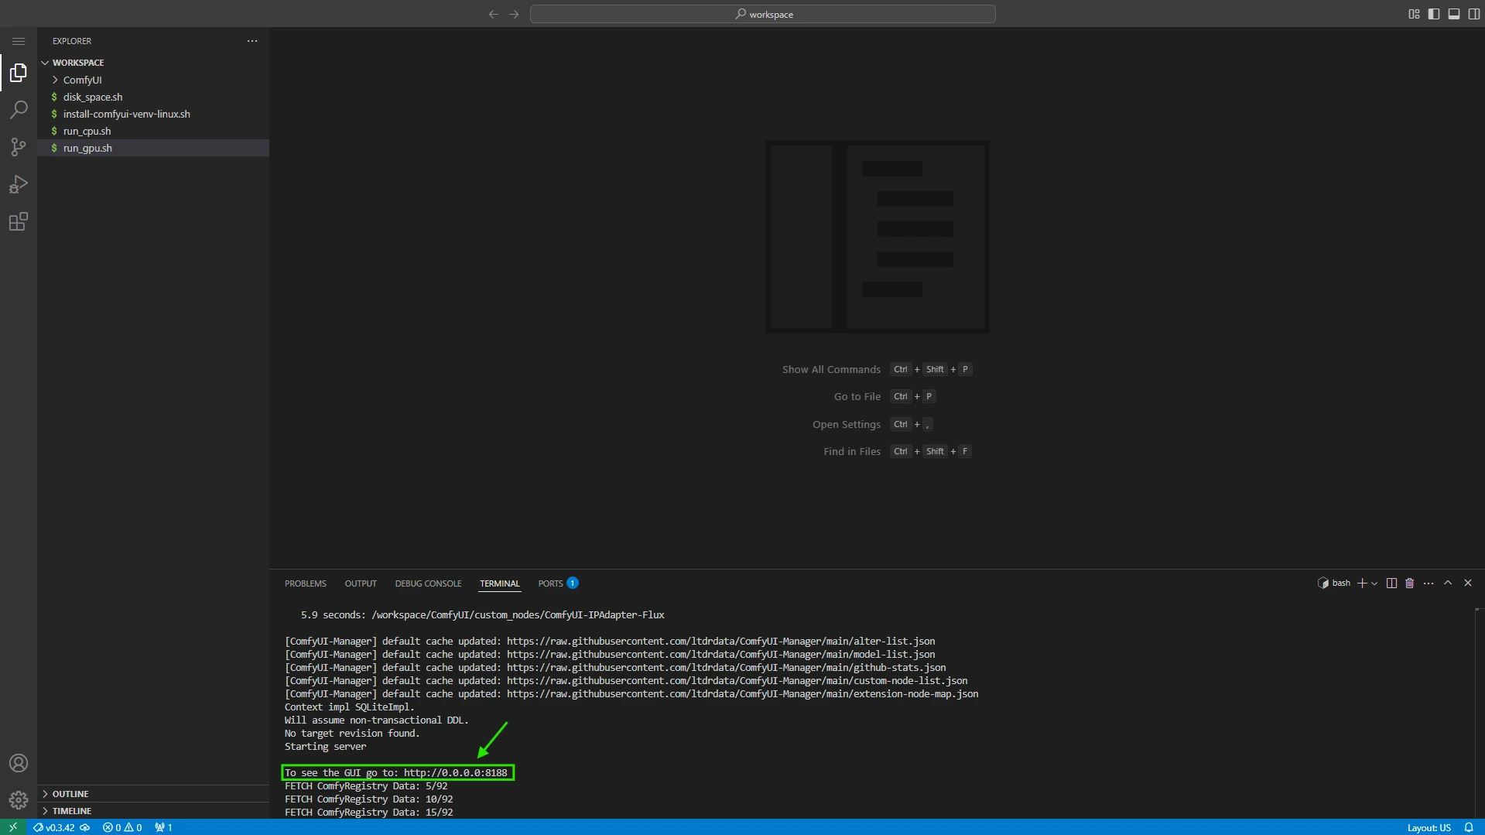
Task: Open Explorer views and more actions menu
Action: pos(252,41)
